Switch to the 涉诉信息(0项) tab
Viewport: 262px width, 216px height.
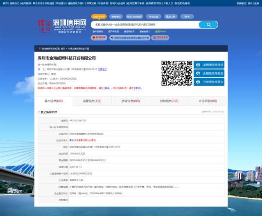pos(131,101)
